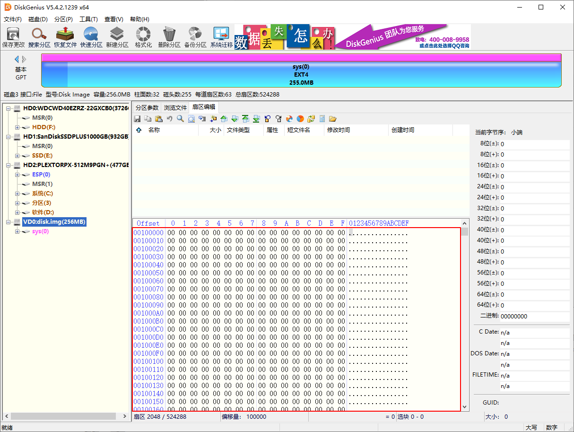
Task: Open the 恢复文件 (Recover Files) tool
Action: (x=65, y=37)
